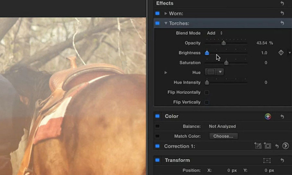Click the Brightness keyframe diamond
This screenshot has width=292, height=175.
coord(281,52)
